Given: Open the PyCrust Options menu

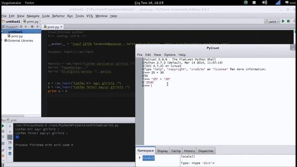Looking at the screenshot, I should point(170,55).
